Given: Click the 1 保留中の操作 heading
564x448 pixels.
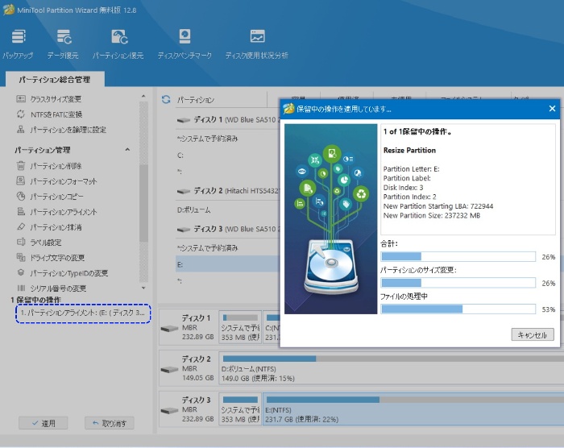Looking at the screenshot, I should pyautogui.click(x=35, y=300).
